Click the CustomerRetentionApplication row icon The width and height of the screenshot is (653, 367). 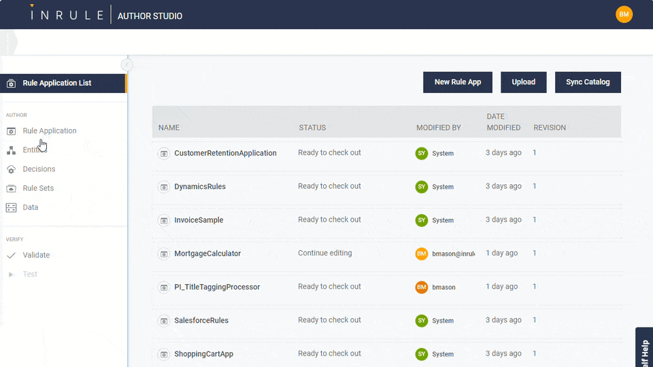(164, 154)
